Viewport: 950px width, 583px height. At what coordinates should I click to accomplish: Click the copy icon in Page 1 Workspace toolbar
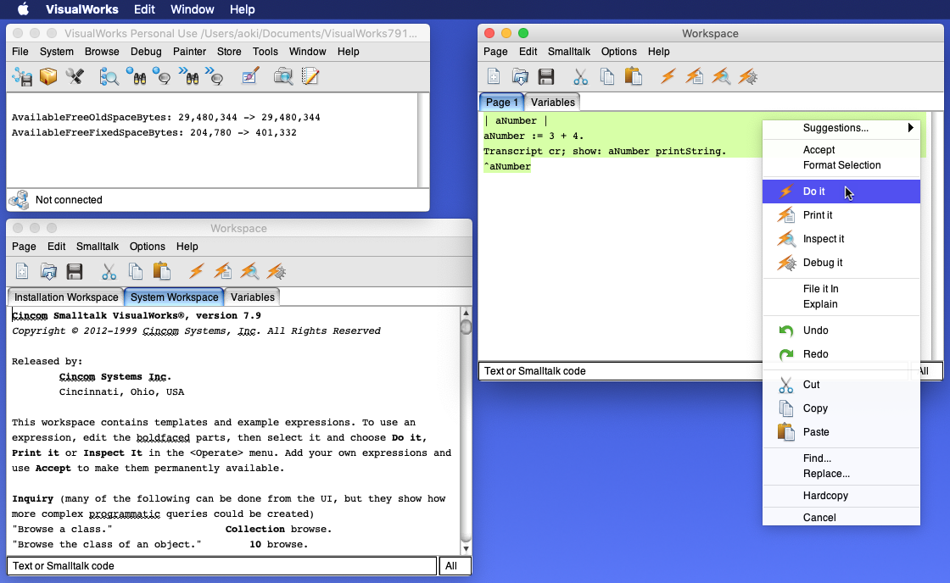(x=607, y=77)
